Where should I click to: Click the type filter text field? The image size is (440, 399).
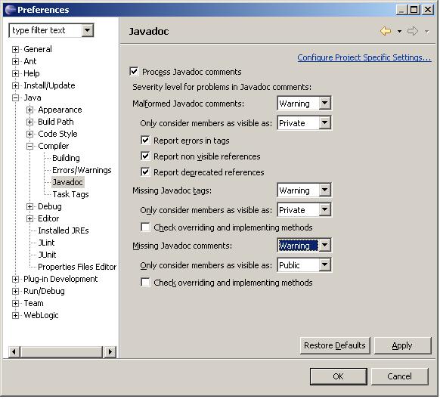click(46, 30)
